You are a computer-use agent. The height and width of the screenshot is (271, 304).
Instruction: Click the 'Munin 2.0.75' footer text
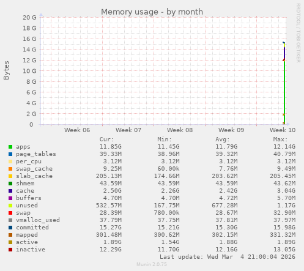152,264
